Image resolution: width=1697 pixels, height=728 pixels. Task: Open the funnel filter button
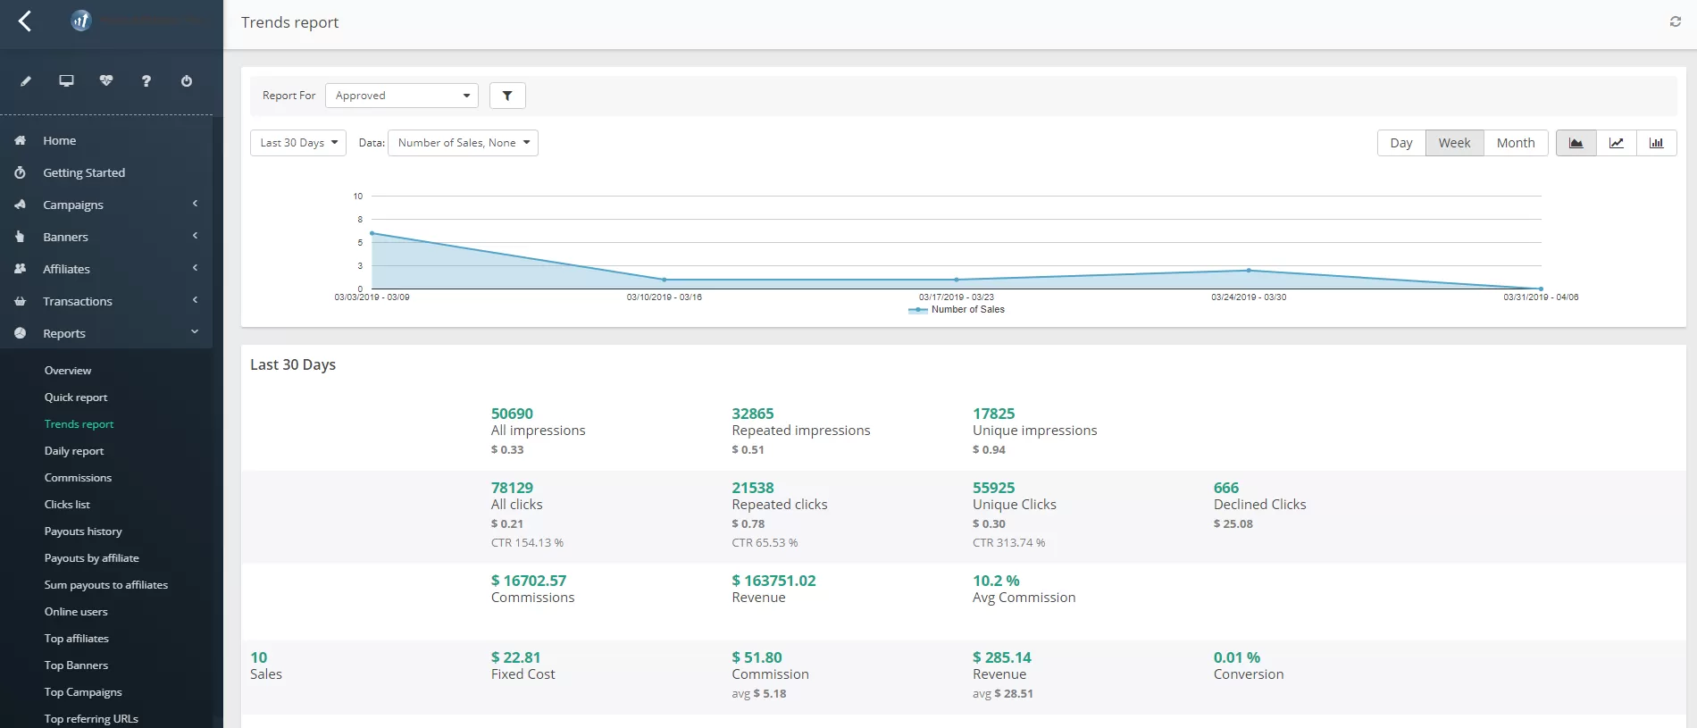point(507,96)
